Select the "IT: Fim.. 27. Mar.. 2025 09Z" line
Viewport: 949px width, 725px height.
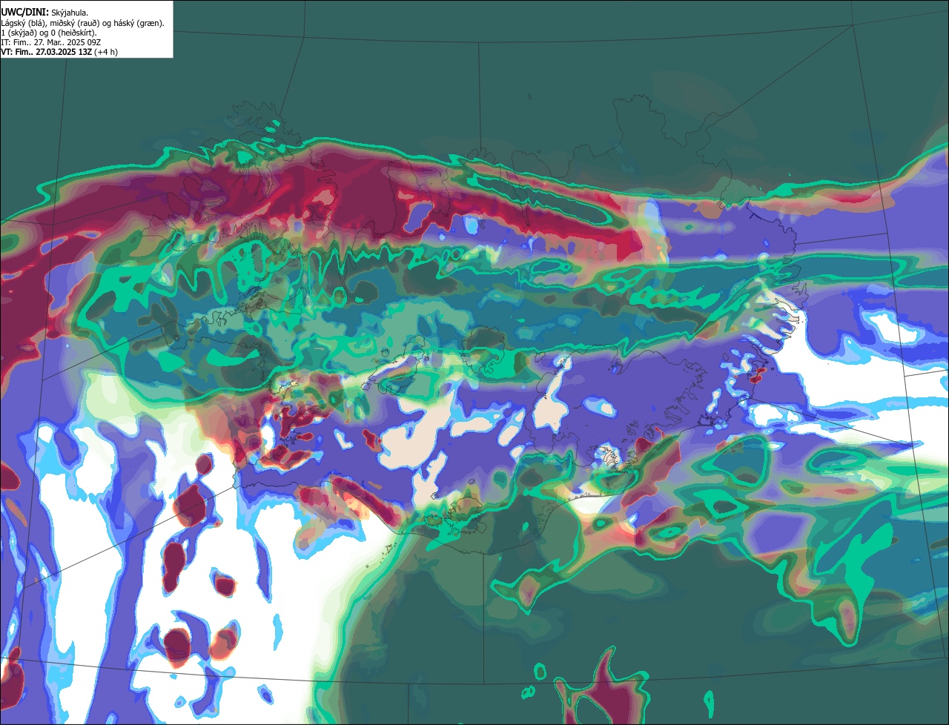pyautogui.click(x=50, y=42)
